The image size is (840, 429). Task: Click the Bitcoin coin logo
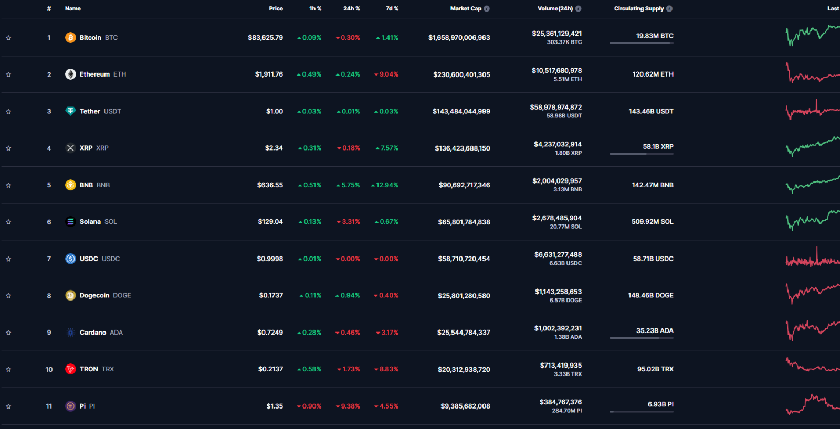click(x=70, y=38)
